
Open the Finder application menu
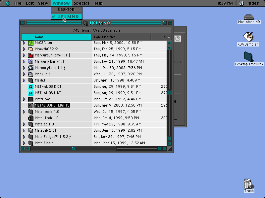[249, 3]
